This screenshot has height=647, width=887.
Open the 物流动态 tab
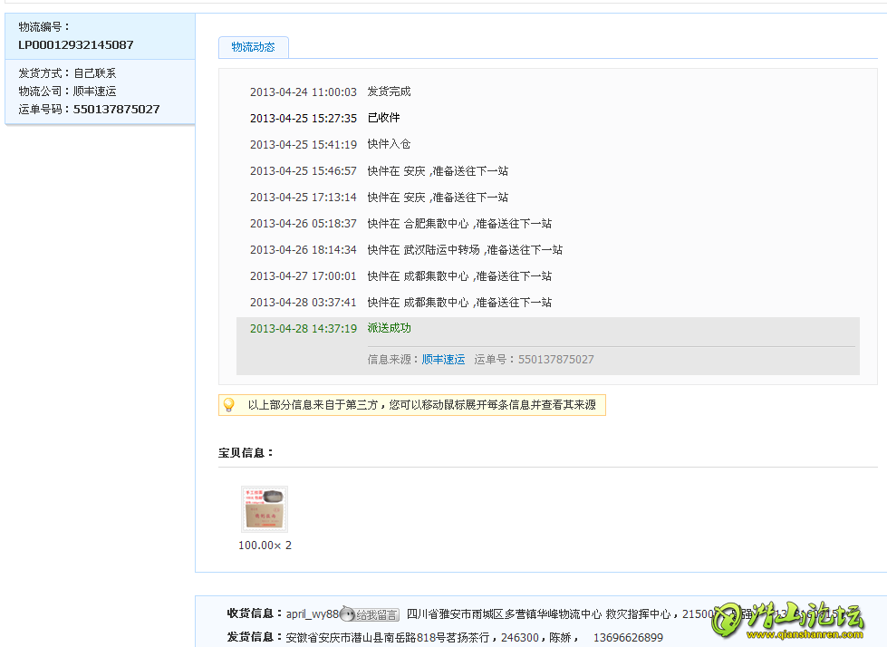253,47
